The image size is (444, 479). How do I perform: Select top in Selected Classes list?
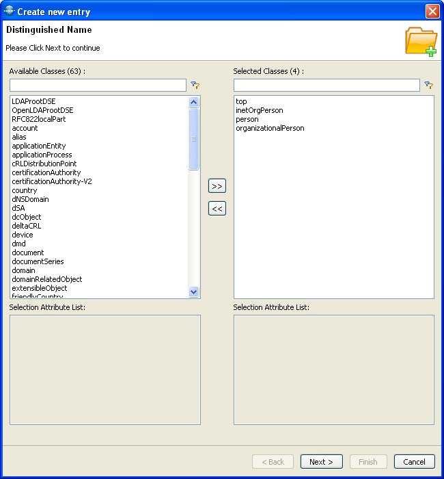(241, 101)
